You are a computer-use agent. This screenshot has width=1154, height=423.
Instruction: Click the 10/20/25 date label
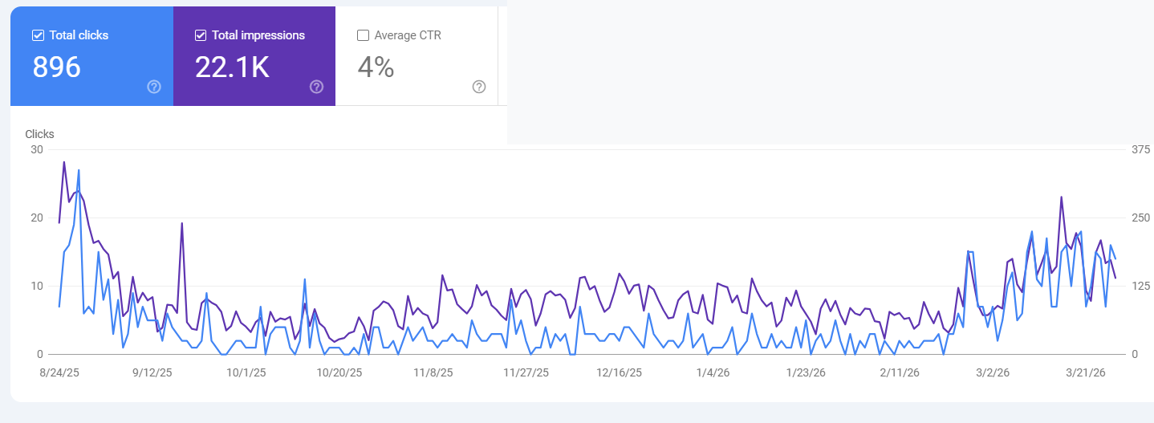339,373
